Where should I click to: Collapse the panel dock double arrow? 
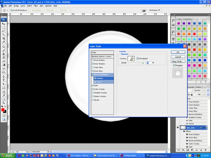209,15
